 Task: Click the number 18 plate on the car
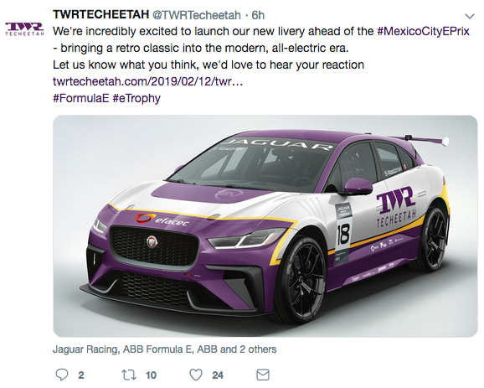coord(343,234)
